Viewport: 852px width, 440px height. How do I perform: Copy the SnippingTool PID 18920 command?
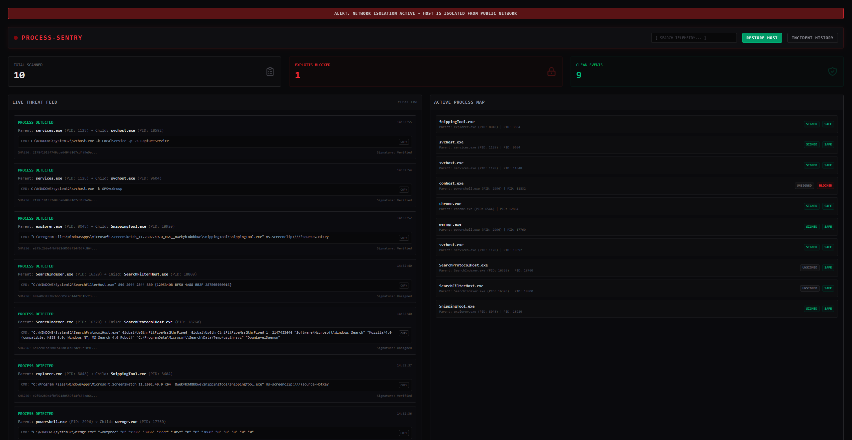point(404,238)
